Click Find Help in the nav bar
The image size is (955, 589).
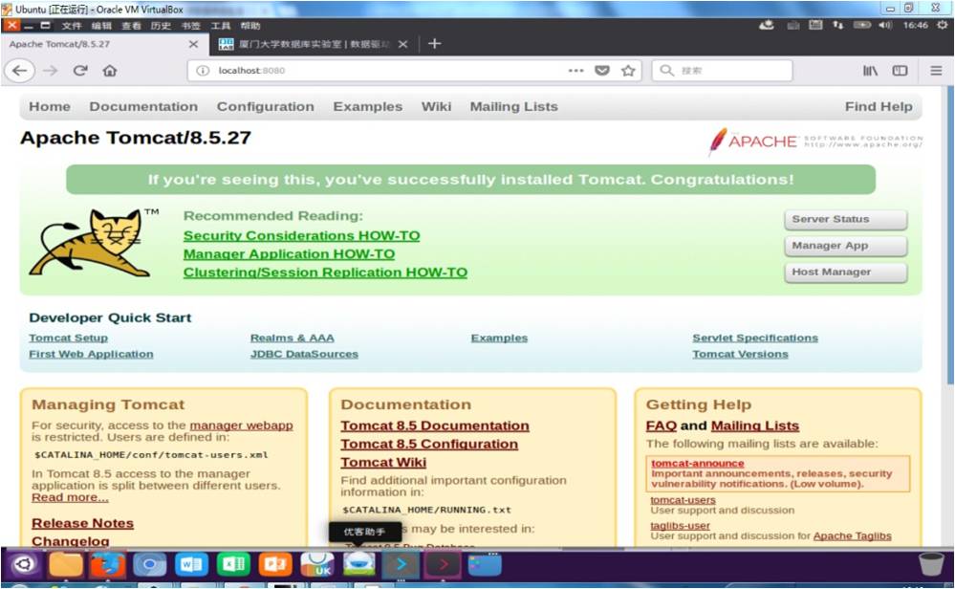click(879, 106)
